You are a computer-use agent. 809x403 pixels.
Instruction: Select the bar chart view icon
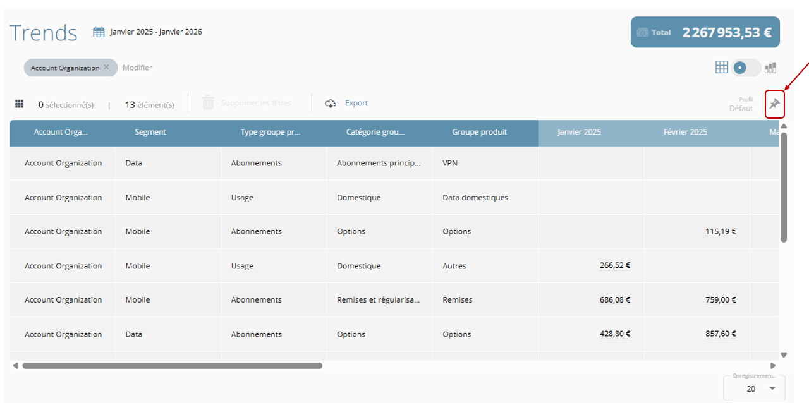[770, 67]
